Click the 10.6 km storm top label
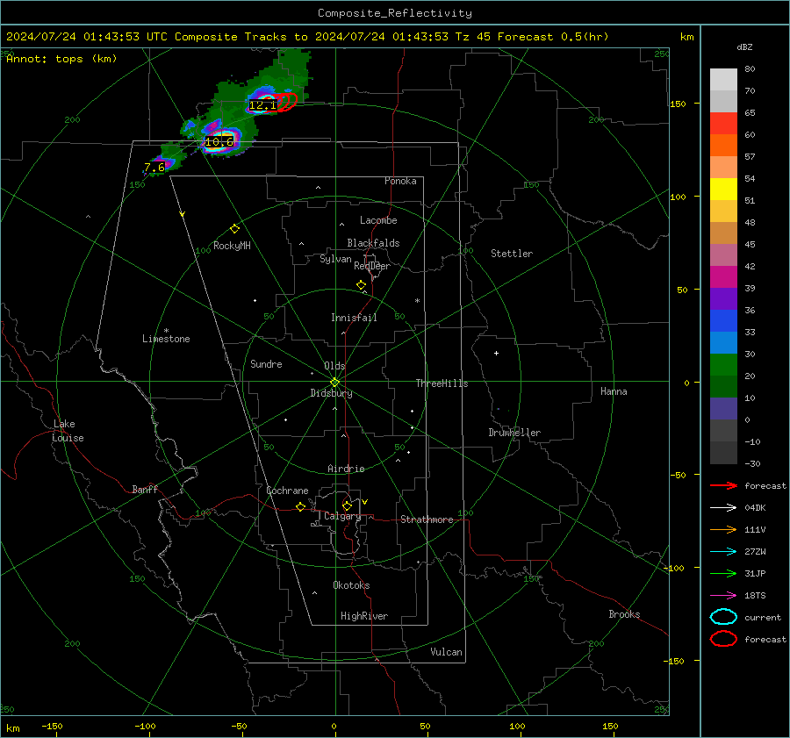This screenshot has height=738, width=790. [219, 142]
